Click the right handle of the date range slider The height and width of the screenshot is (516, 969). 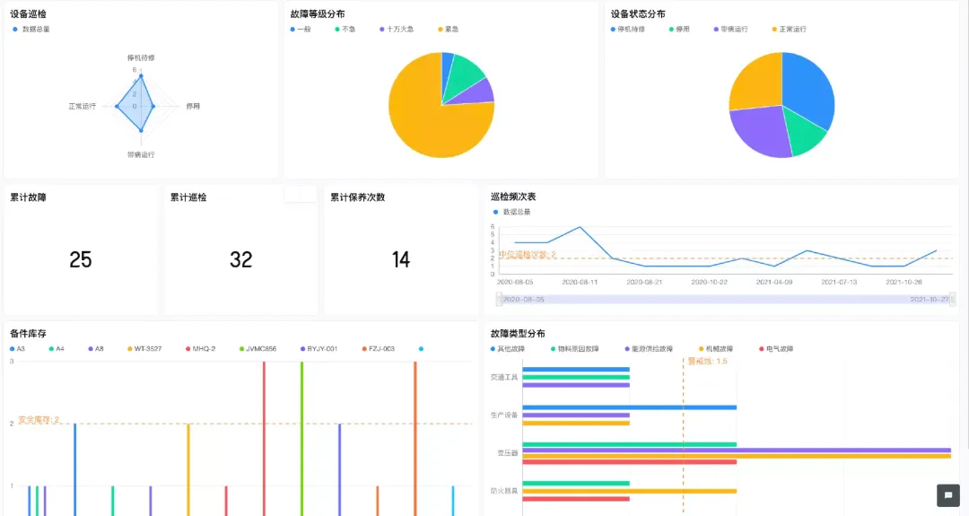(952, 299)
